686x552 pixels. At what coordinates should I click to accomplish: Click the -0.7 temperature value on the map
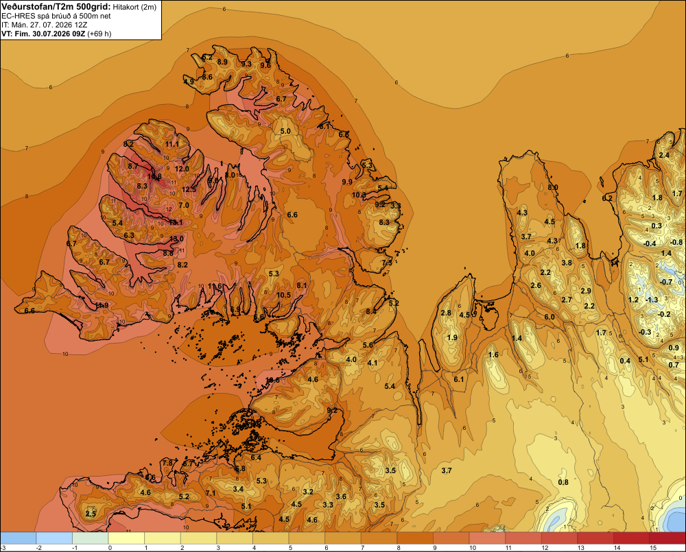point(666,282)
